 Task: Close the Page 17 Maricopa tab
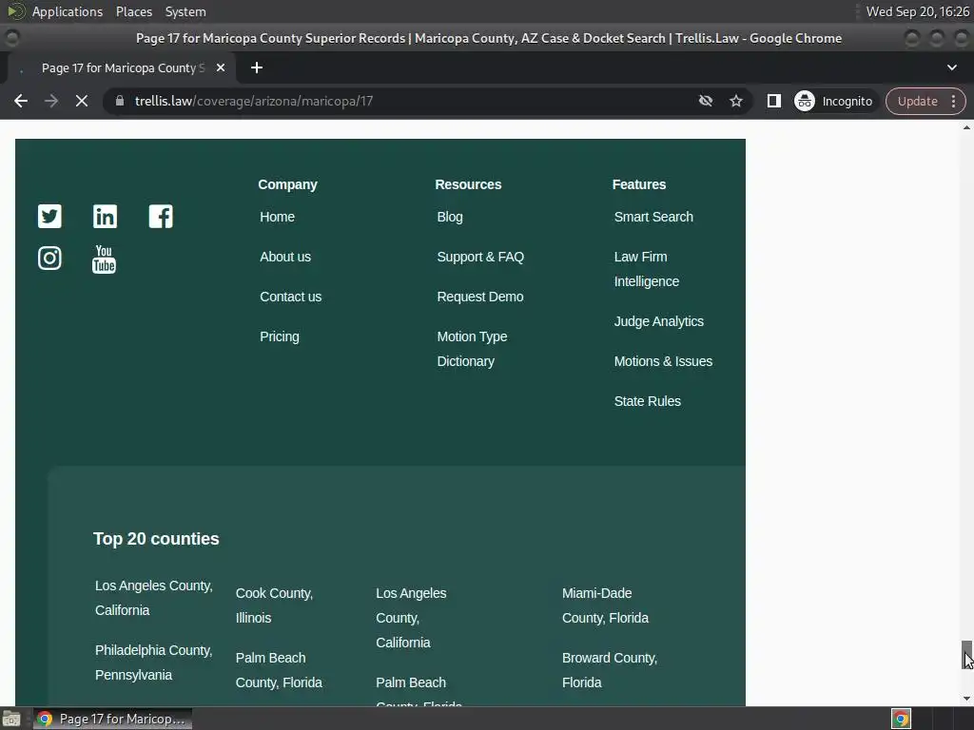pos(221,67)
